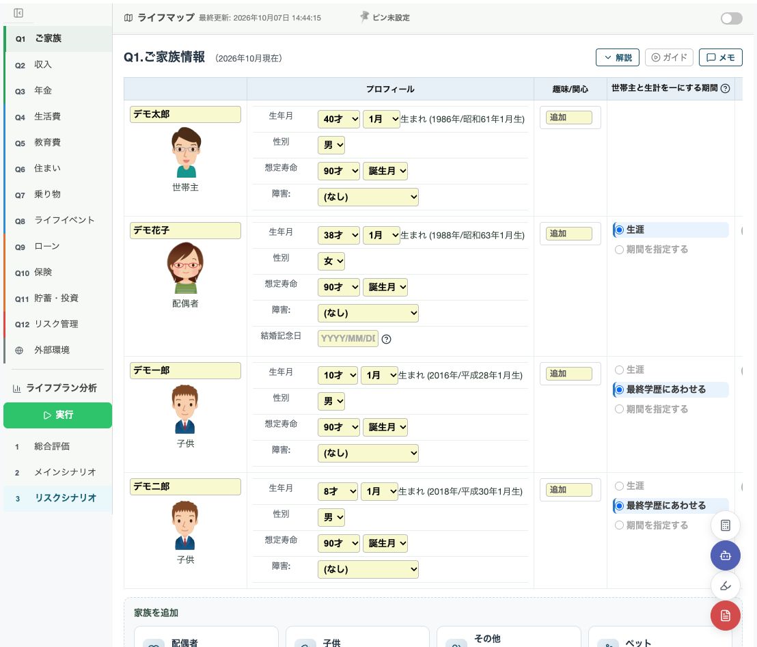
Task: Select 生涯 radio for デモ二郎
Action: click(619, 486)
